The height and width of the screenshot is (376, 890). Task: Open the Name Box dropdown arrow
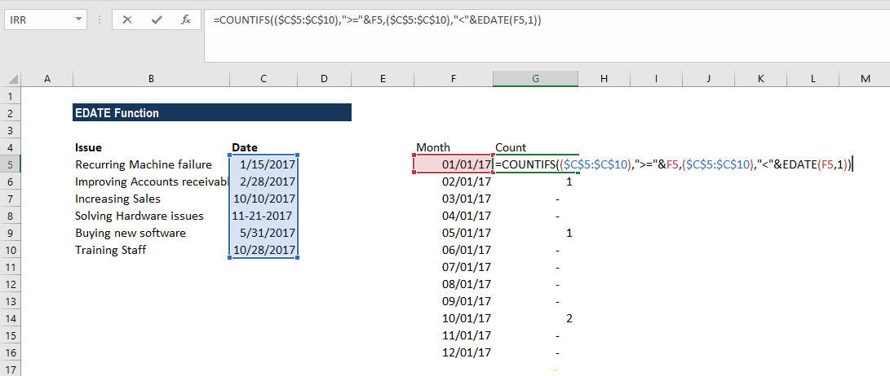click(78, 20)
